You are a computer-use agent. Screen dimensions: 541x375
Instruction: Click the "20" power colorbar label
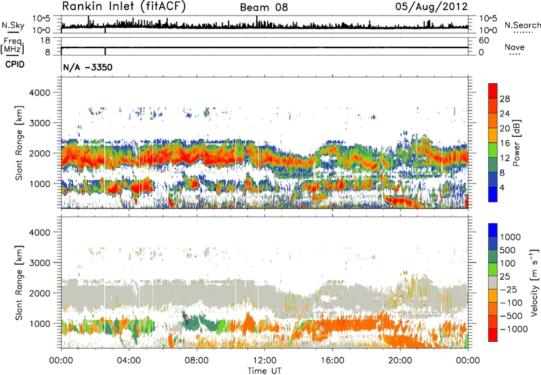pos(504,129)
